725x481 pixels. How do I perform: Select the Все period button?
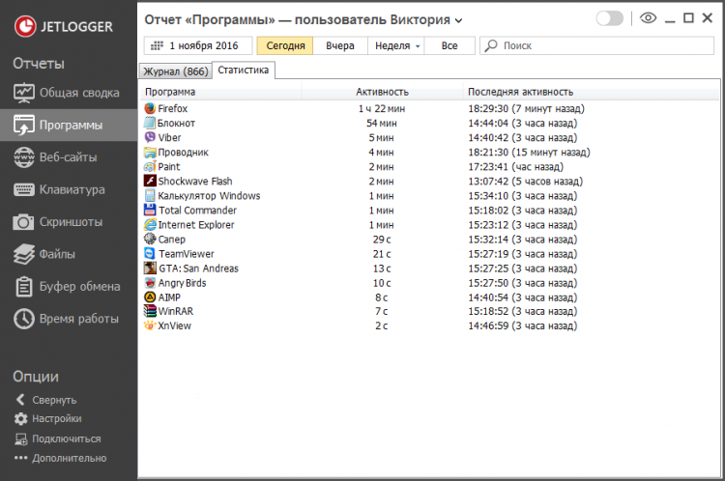[x=449, y=45]
